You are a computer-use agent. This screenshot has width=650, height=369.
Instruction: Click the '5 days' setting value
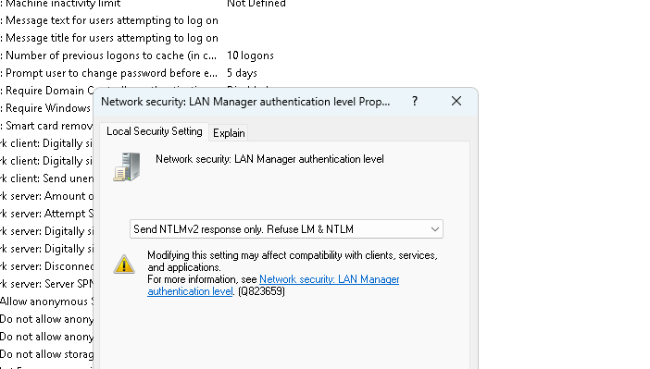[242, 73]
